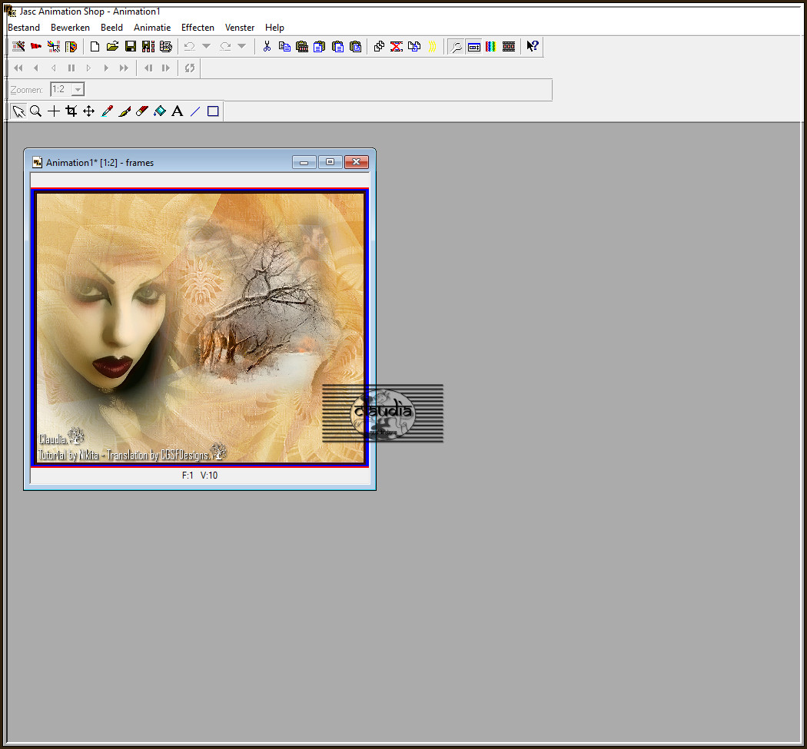Open the Venster menu
The height and width of the screenshot is (749, 807).
pyautogui.click(x=239, y=28)
